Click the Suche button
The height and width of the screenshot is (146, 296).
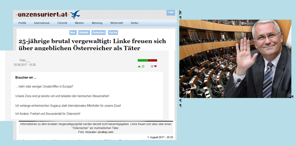pos(113,32)
